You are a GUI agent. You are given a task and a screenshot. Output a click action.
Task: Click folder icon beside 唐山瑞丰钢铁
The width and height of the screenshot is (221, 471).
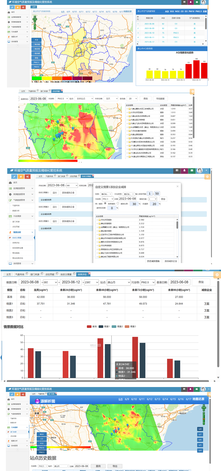pos(100,231)
